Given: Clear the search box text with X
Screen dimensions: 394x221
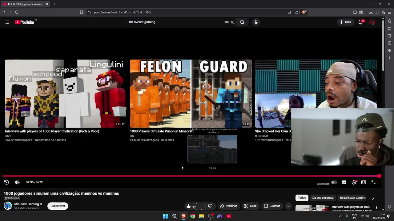Looking at the screenshot, I should (x=232, y=22).
